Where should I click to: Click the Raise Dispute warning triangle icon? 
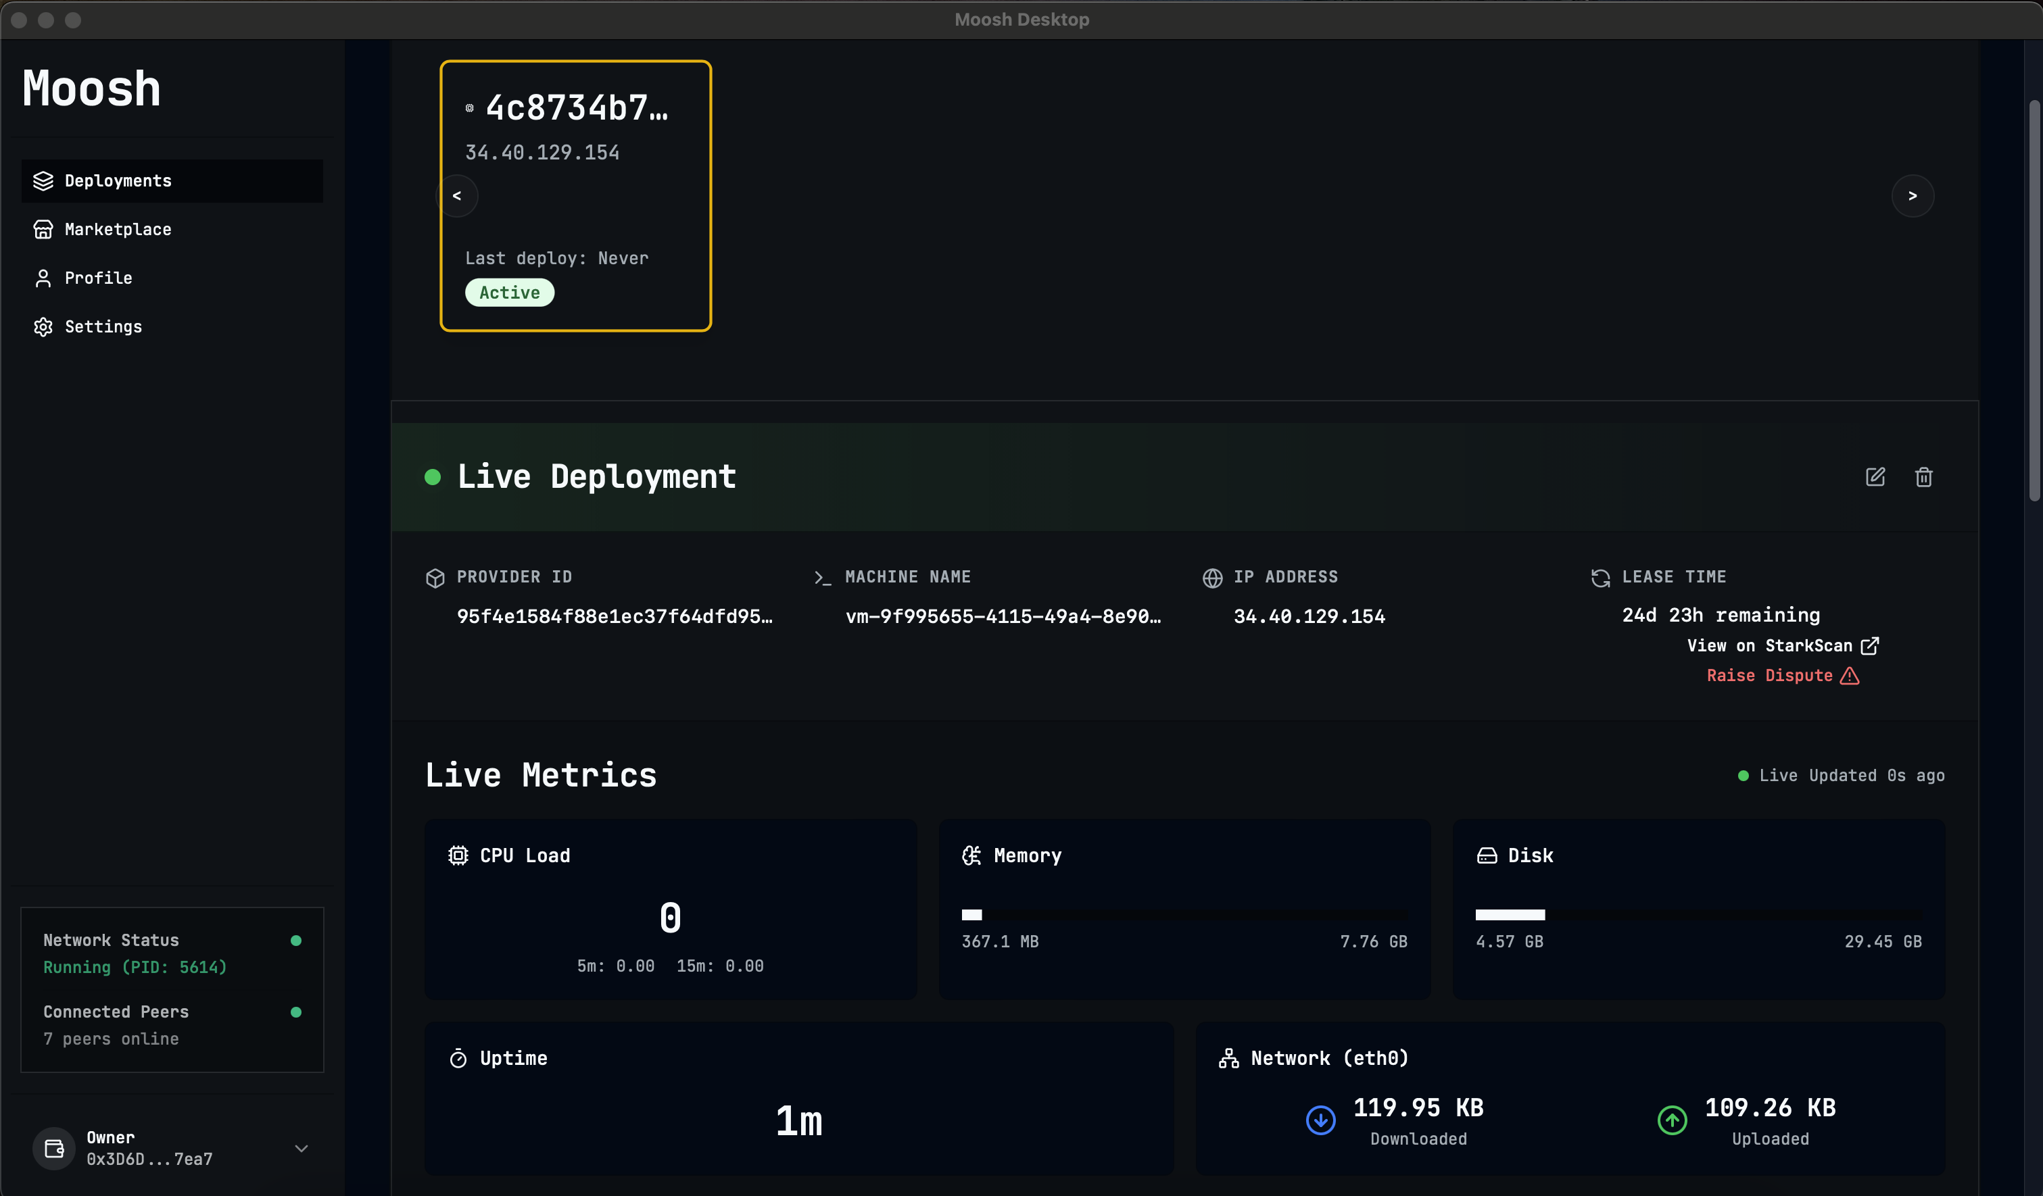(x=1849, y=676)
